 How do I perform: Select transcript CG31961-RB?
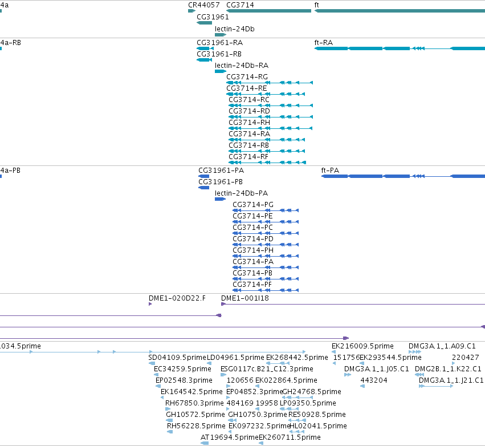click(204, 60)
